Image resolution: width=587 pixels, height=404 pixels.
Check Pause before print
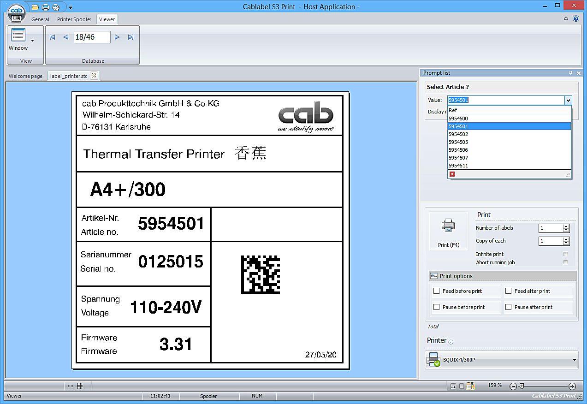[x=437, y=307]
